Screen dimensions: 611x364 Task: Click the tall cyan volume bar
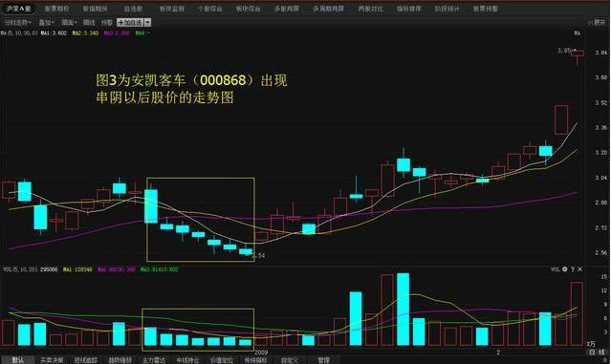click(404, 310)
